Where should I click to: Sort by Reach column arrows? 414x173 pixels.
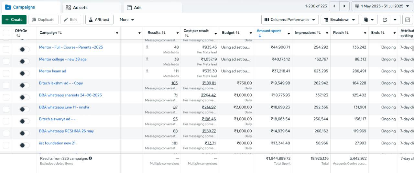pos(347,33)
